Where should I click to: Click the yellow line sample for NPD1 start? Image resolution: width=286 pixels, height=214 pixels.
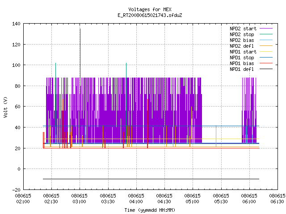pyautogui.click(x=266, y=52)
